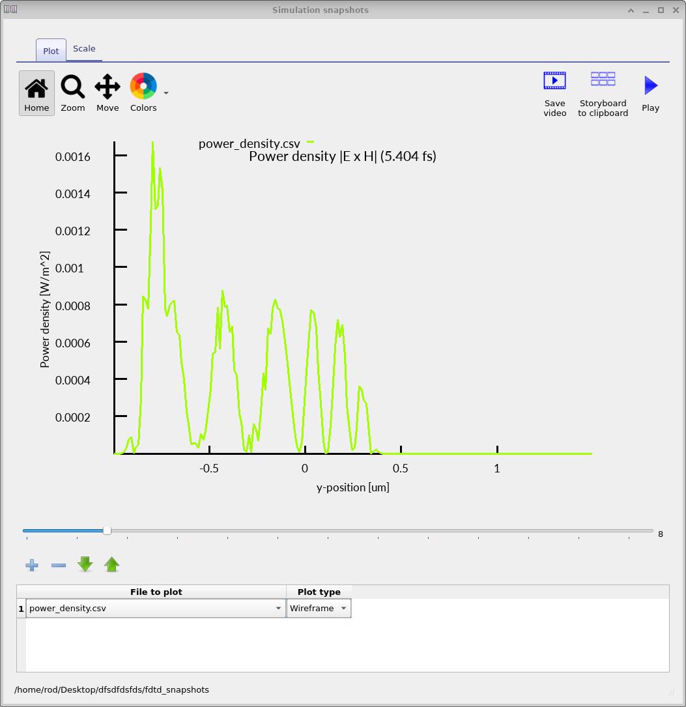This screenshot has height=707, width=686.
Task: Maximize the Simulation snapshots window
Action: tap(661, 10)
